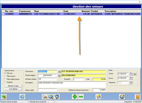Sort by the Produit column header

[97, 11]
